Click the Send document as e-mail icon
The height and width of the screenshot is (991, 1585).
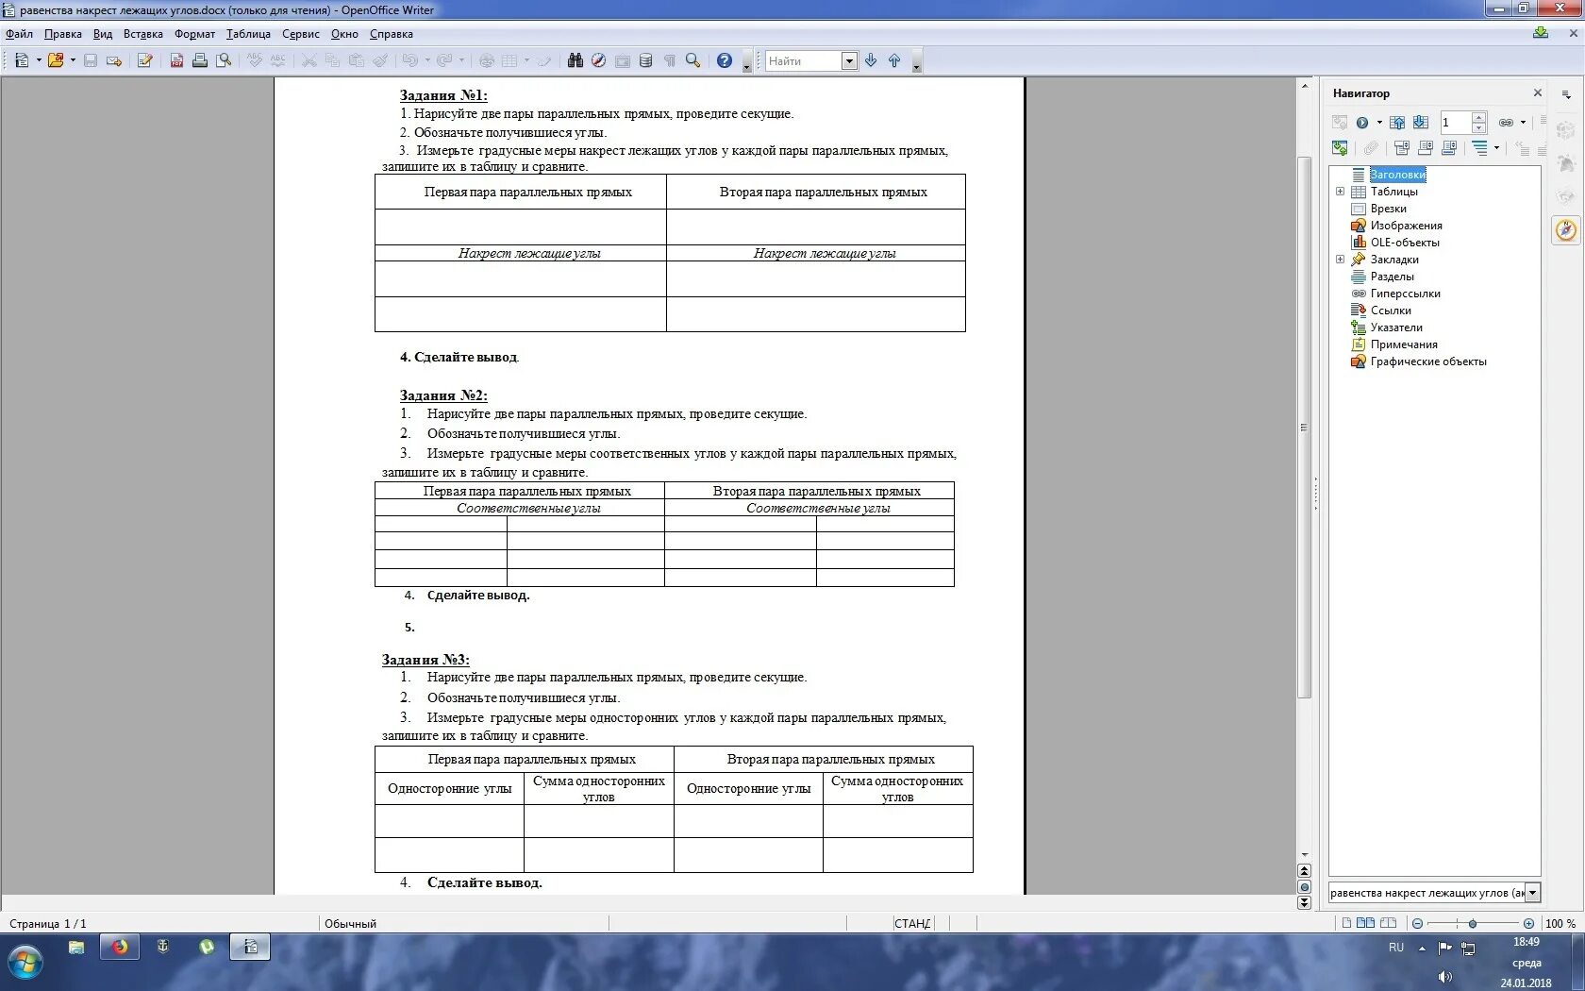point(114,60)
